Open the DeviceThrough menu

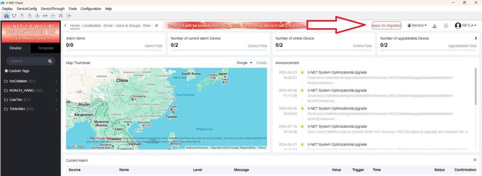click(53, 9)
